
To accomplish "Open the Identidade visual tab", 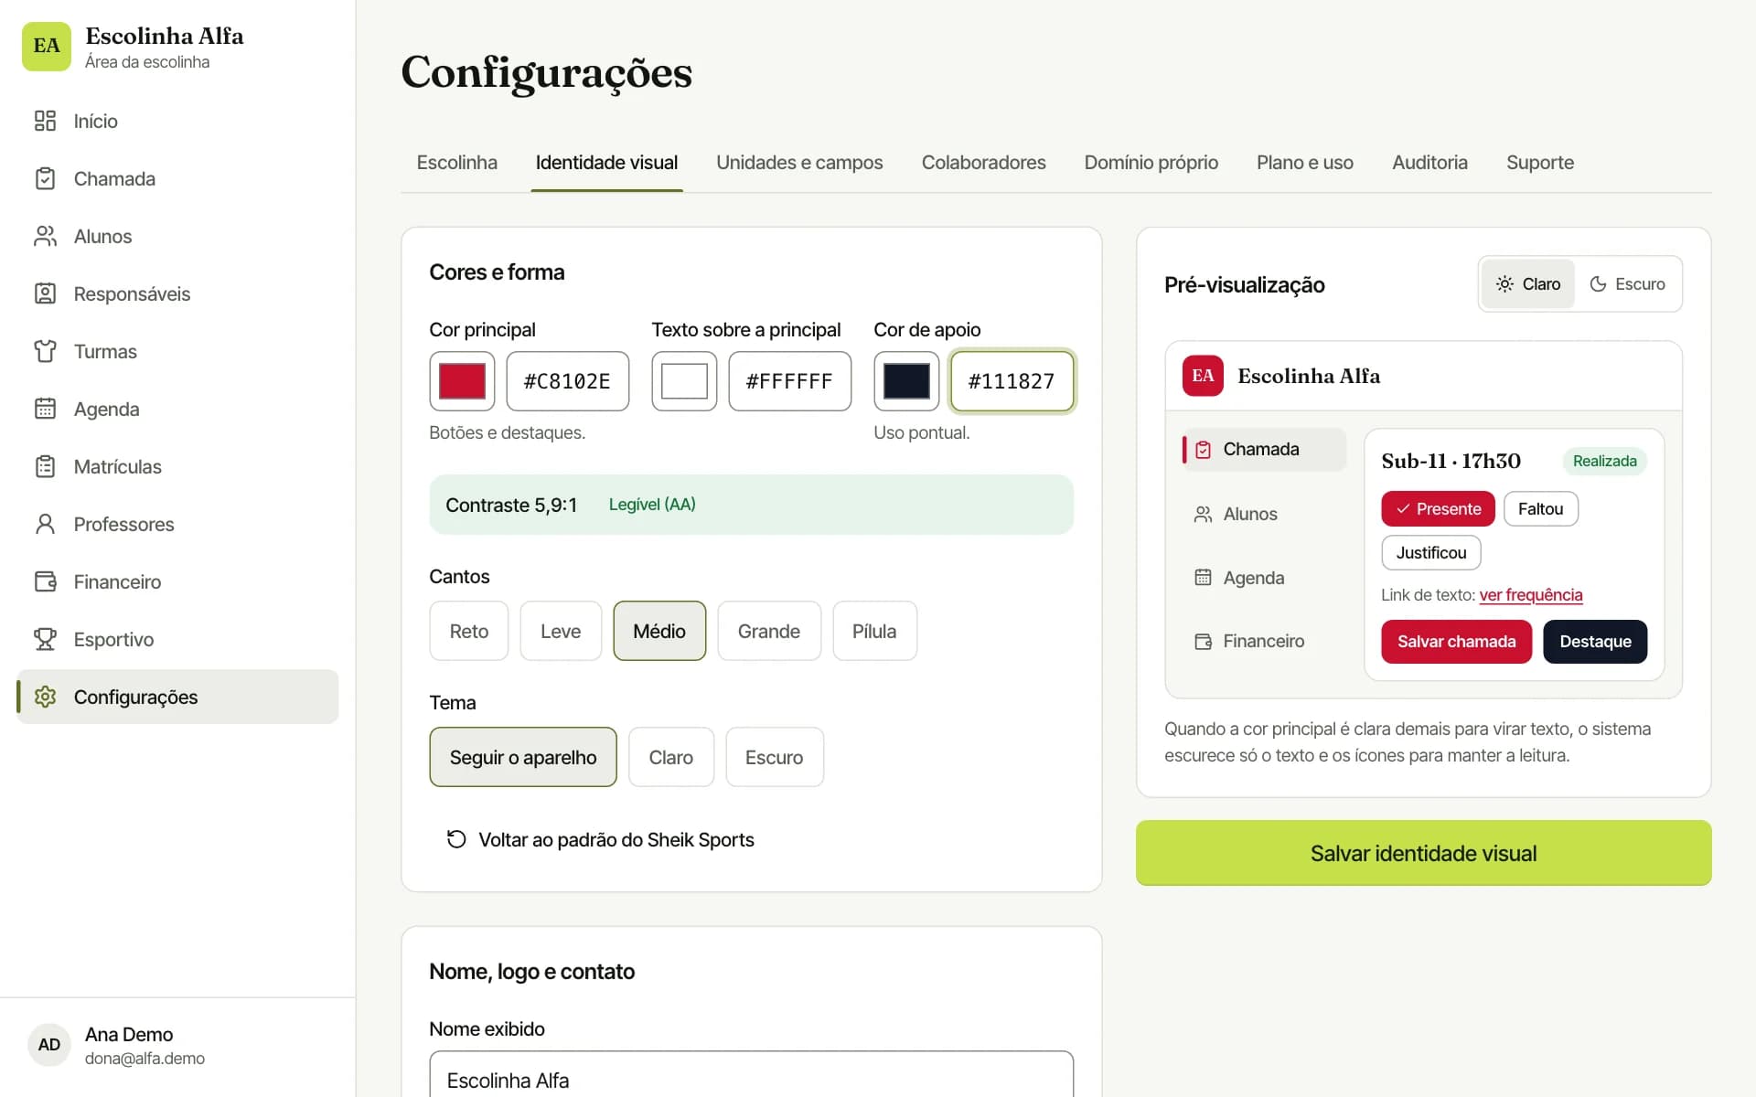I will click(x=606, y=163).
